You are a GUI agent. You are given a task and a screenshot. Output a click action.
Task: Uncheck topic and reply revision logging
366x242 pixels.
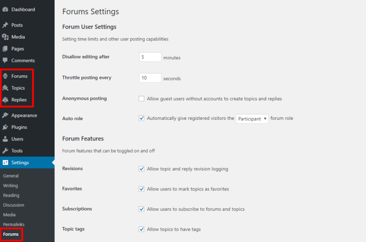[141, 169]
